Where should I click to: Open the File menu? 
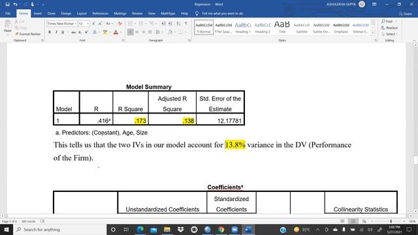[x=8, y=13]
